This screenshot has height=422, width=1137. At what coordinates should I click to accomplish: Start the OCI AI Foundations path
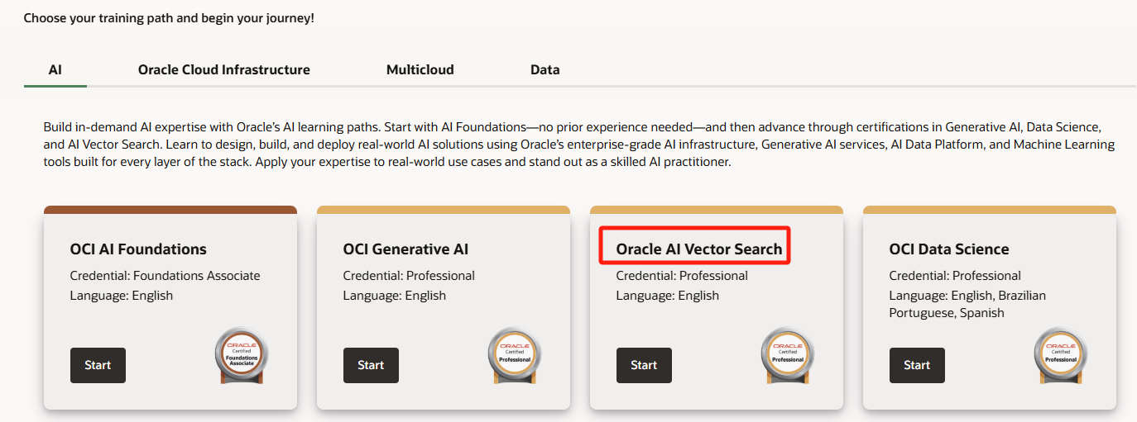pos(98,365)
